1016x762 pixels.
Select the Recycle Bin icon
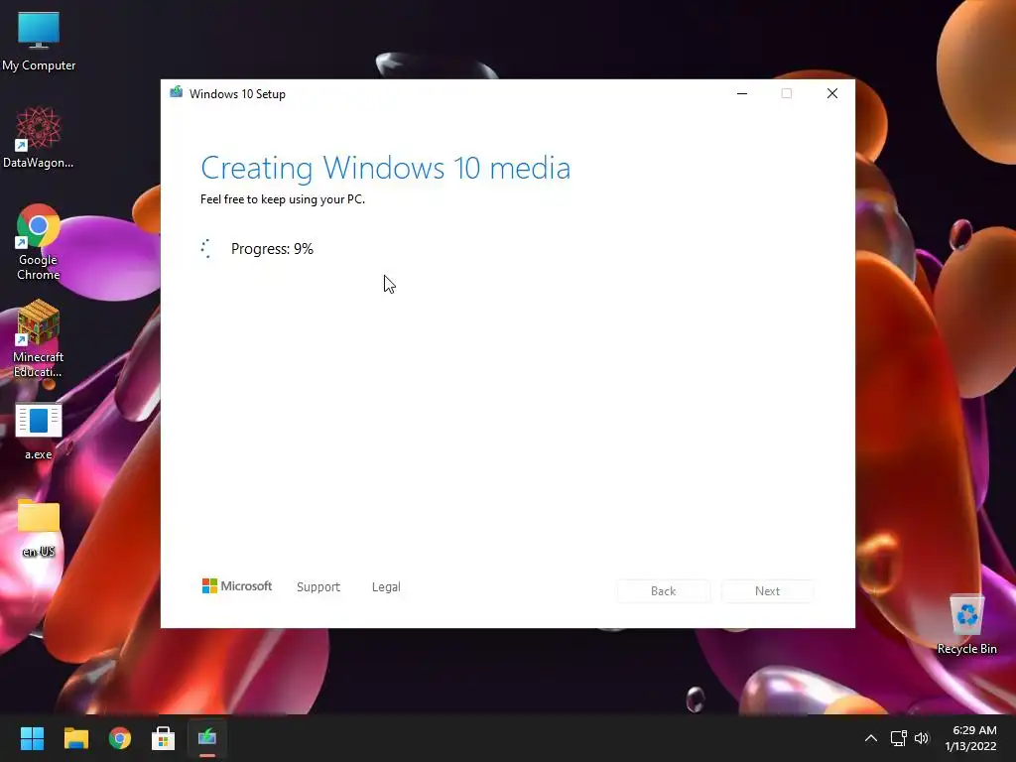(x=966, y=624)
